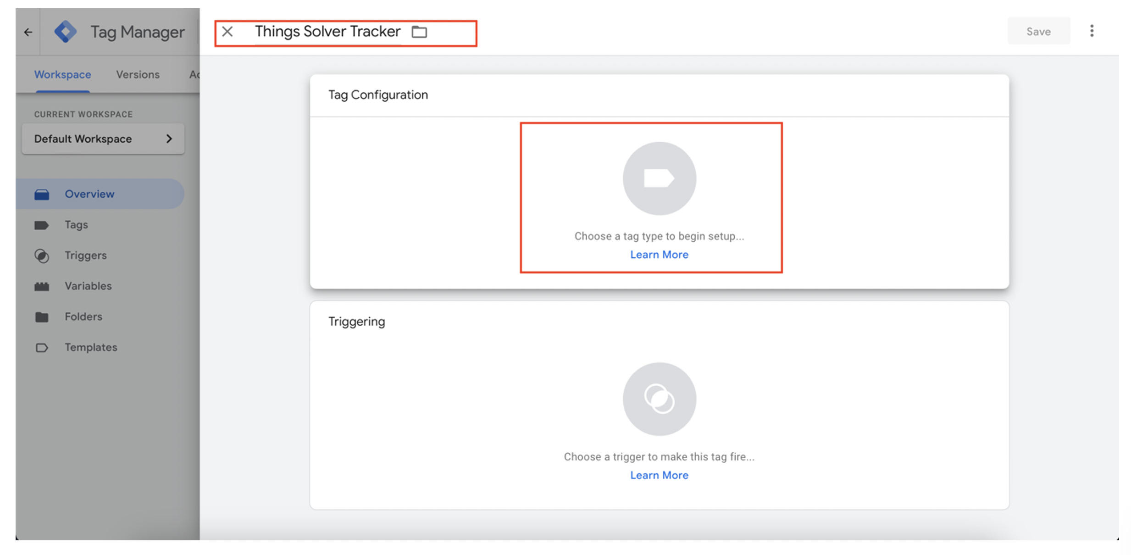Click the Tag Manager diamond logo

pos(66,32)
